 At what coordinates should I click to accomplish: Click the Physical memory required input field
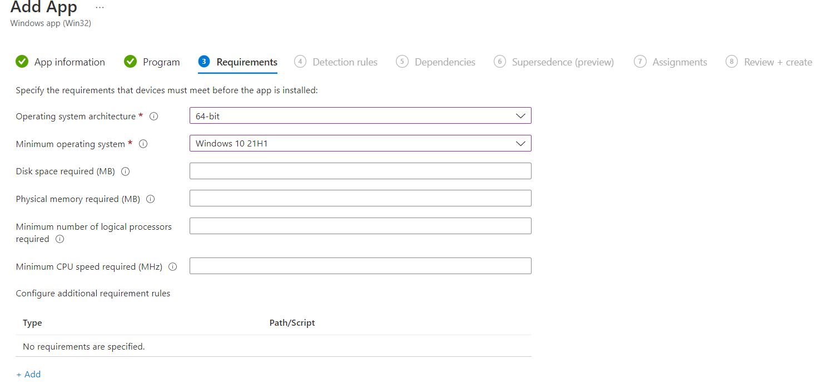click(360, 198)
